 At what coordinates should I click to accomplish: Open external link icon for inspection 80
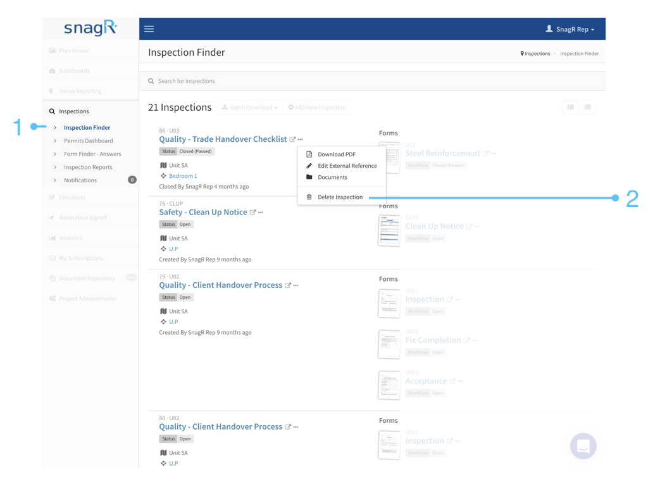click(x=288, y=427)
